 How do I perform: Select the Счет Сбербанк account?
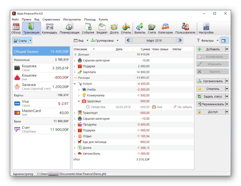(41, 129)
